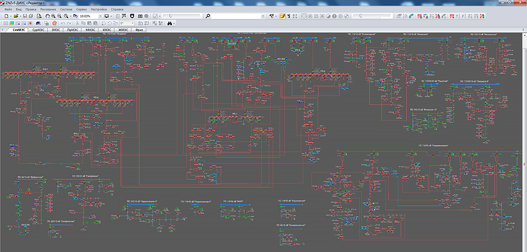The image size is (527, 252).
Task: Open the Рисование menu
Action: point(49,9)
